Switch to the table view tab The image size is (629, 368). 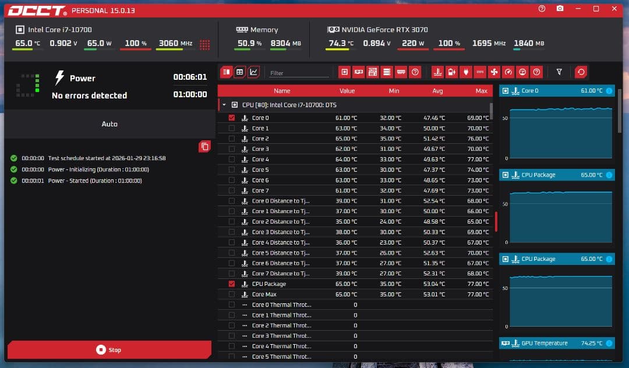[239, 72]
